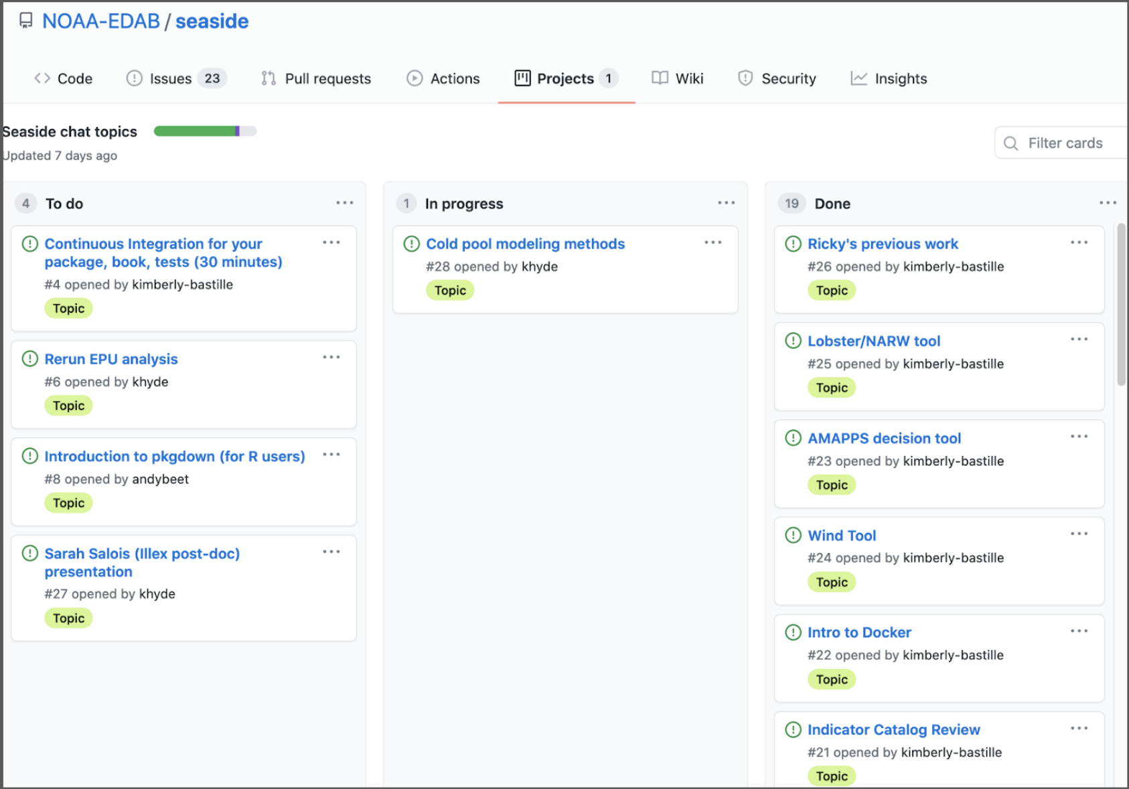The width and height of the screenshot is (1129, 789).
Task: Open the Wind Tool issue
Action: point(842,535)
